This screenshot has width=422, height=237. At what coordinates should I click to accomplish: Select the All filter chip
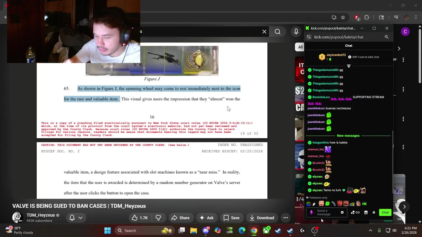click(300, 47)
